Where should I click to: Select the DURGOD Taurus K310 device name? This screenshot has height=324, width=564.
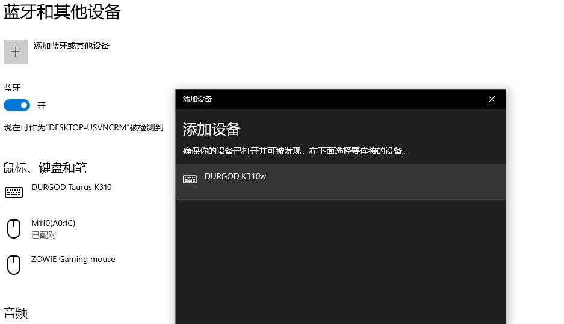71,187
